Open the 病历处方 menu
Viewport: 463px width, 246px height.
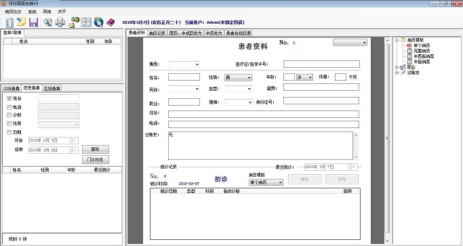click(x=13, y=12)
